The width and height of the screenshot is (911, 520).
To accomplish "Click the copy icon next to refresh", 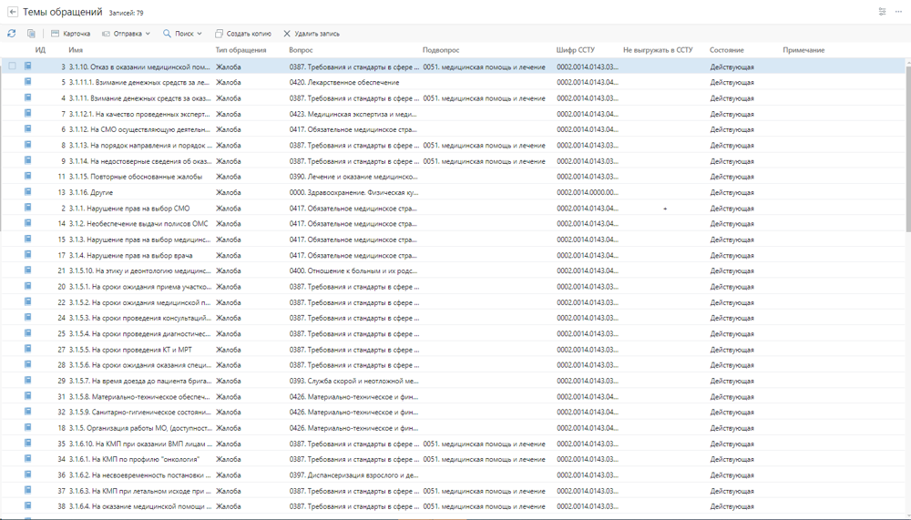I will [30, 34].
